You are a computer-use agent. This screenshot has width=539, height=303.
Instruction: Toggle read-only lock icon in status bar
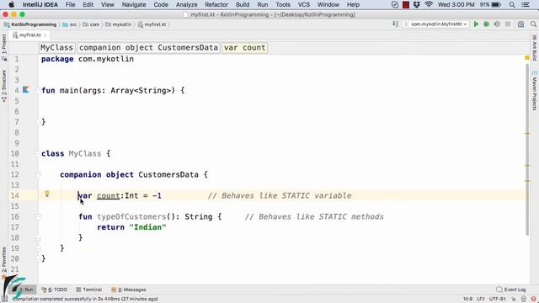click(x=514, y=299)
